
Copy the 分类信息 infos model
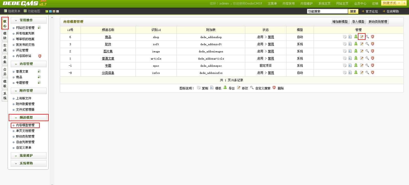click(345, 73)
